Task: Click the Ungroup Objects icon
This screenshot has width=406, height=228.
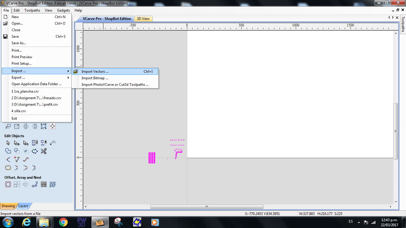Action: 44,143
